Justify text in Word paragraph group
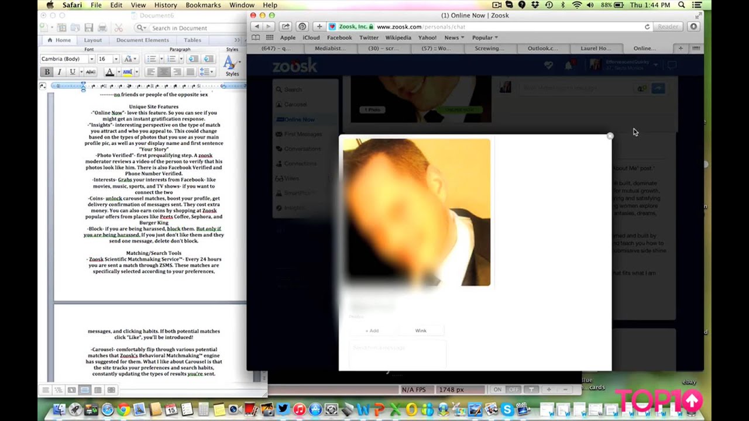This screenshot has height=421, width=749. (190, 72)
